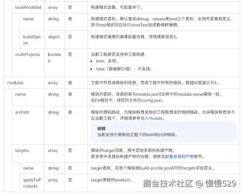Click the 'target关联的product' description

pyautogui.click(x=112, y=180)
